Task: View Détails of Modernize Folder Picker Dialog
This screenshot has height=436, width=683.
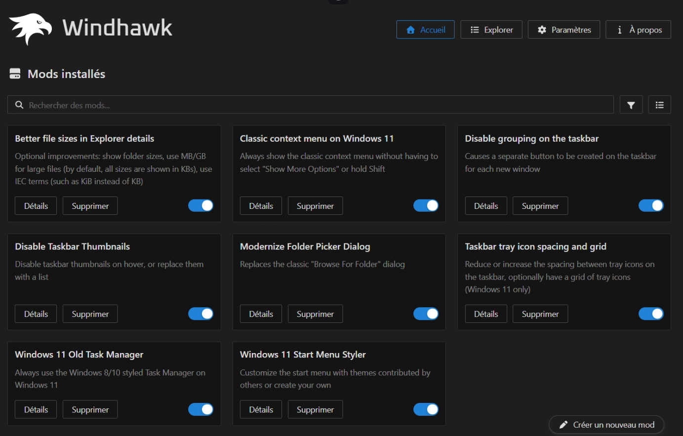Action: point(261,314)
